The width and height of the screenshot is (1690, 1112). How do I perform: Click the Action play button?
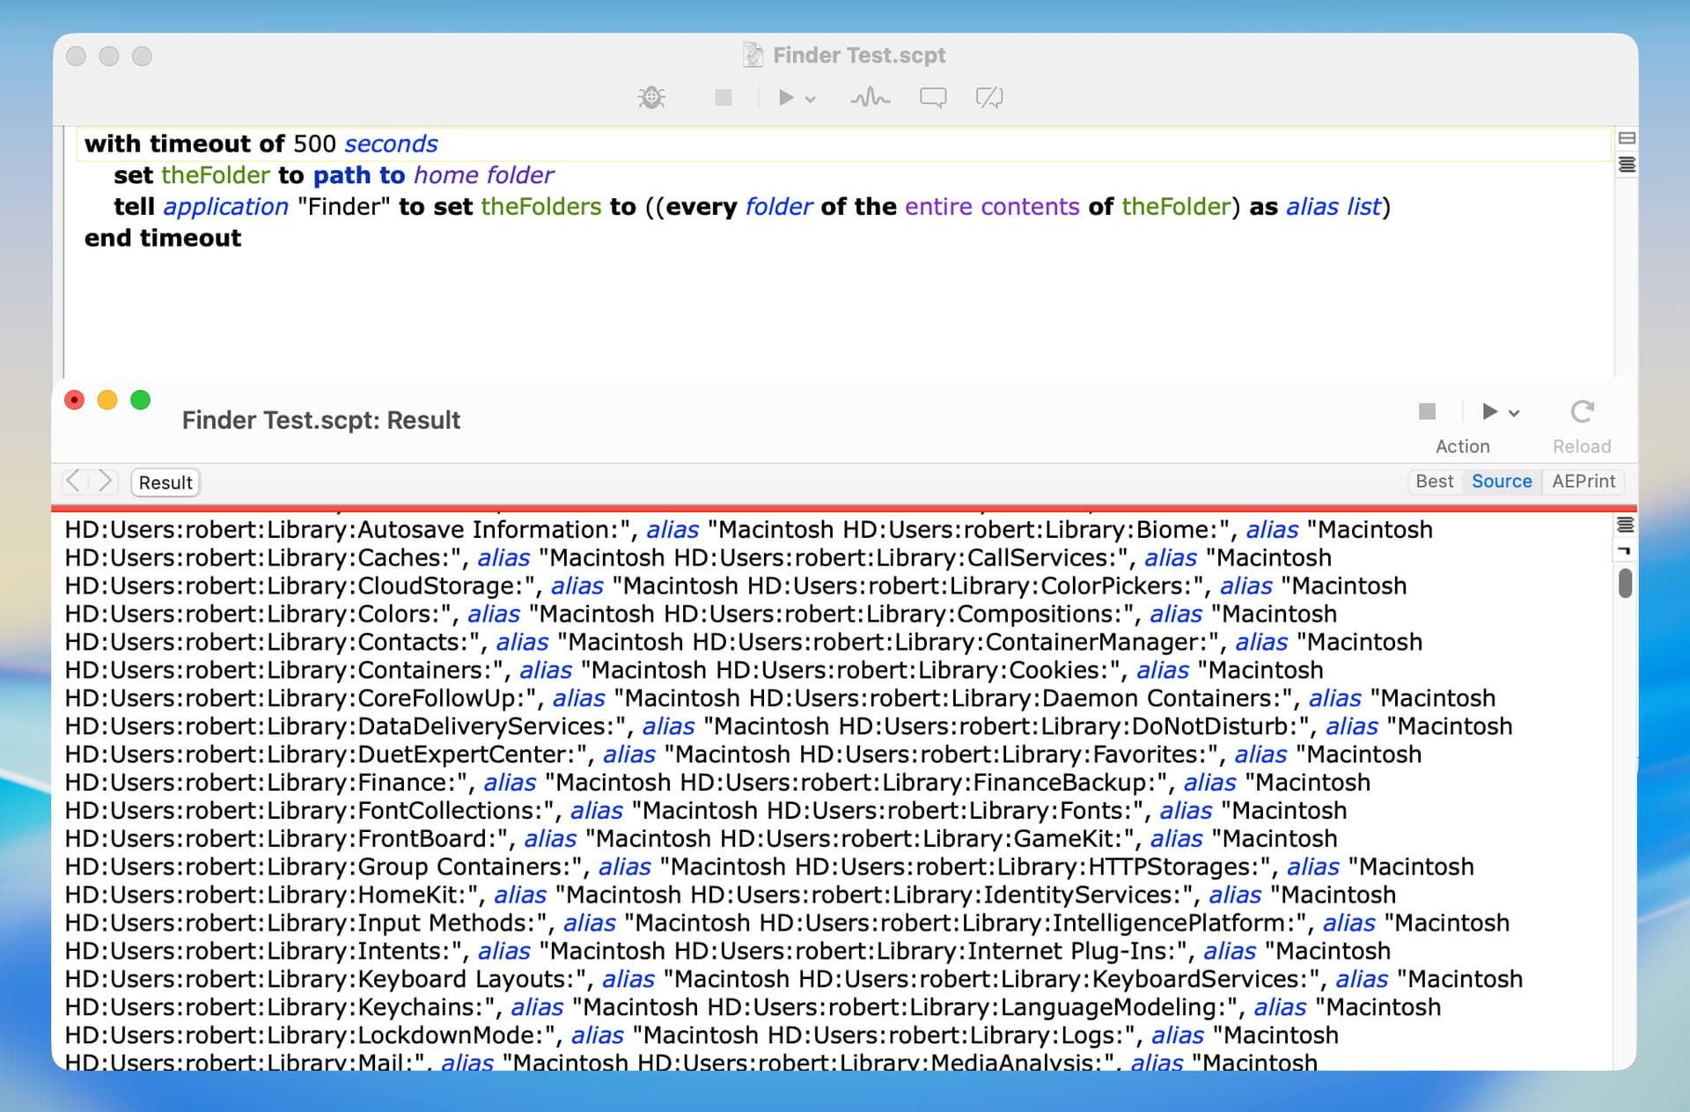(x=1489, y=411)
